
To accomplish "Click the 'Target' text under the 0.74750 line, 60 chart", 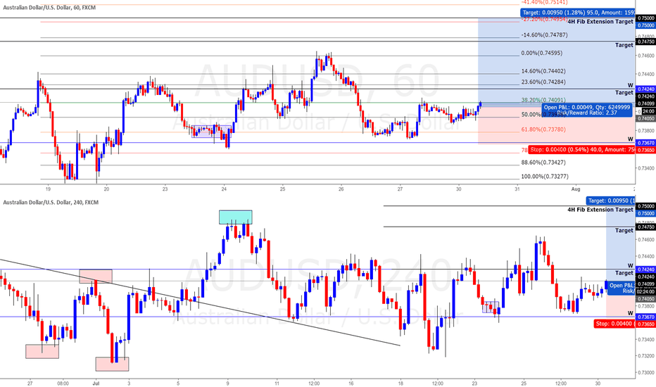I will pyautogui.click(x=624, y=45).
